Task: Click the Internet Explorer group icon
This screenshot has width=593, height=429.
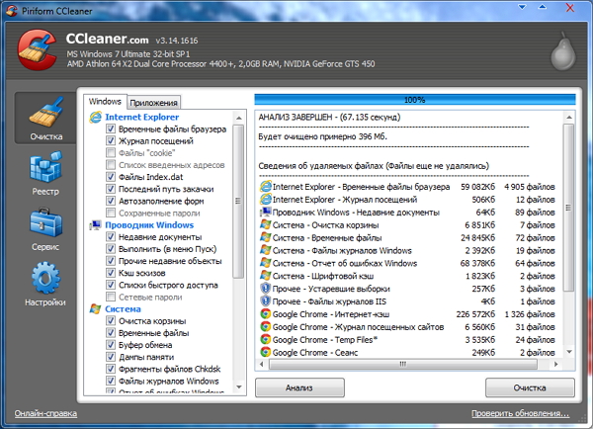Action: pyautogui.click(x=95, y=118)
